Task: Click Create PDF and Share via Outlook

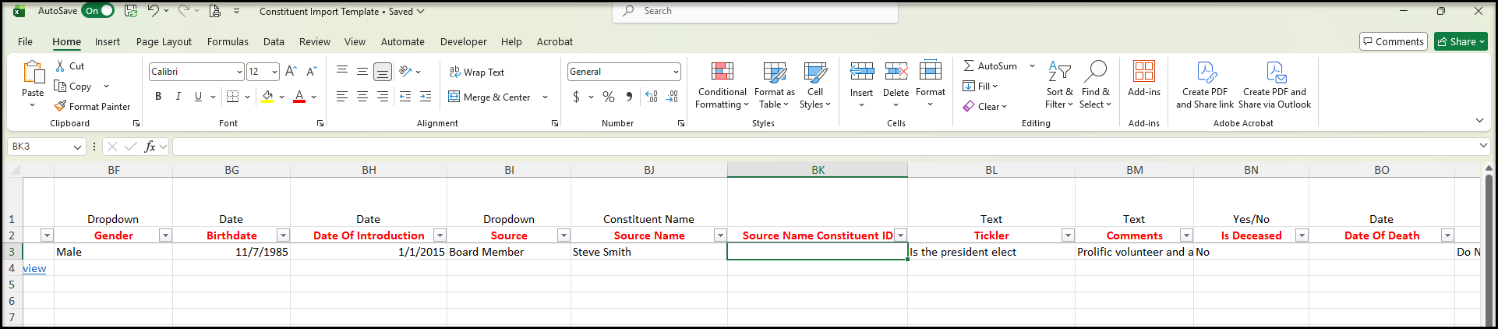Action: (1275, 84)
